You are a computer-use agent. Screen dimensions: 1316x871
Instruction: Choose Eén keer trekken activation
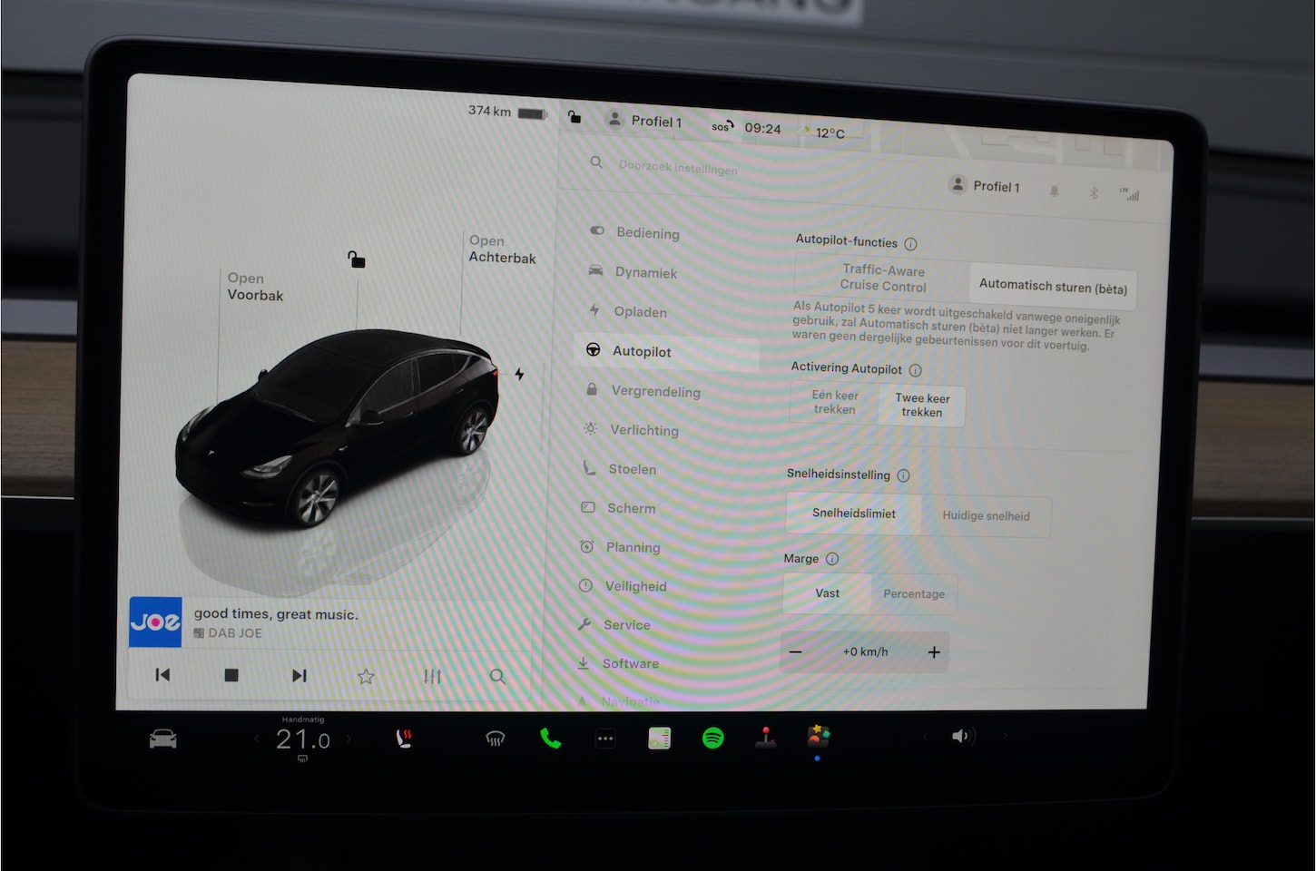tap(835, 402)
